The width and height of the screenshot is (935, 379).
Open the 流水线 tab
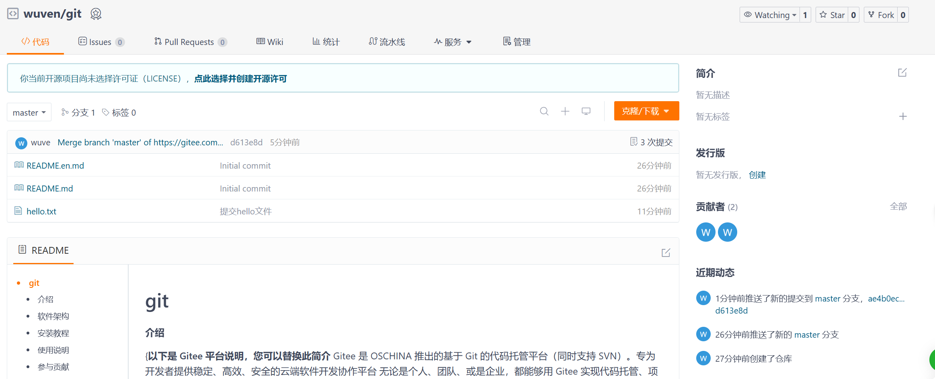coord(387,42)
